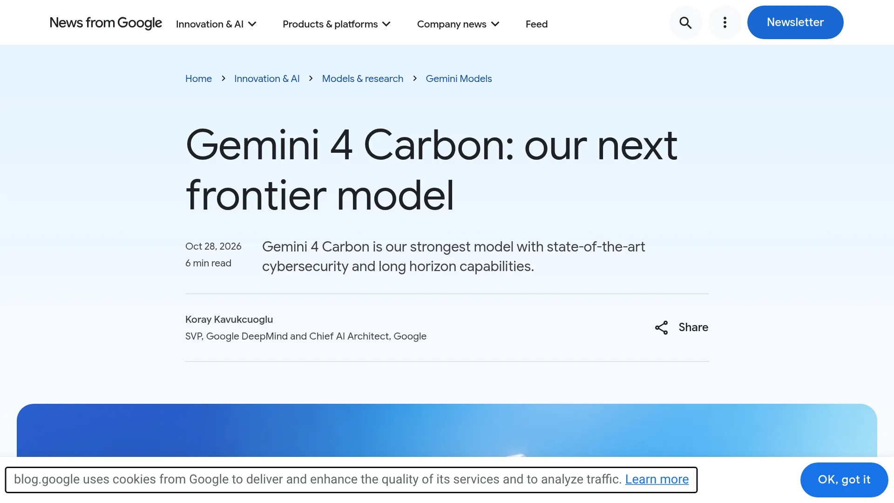Click the News from Google logo

click(x=106, y=23)
